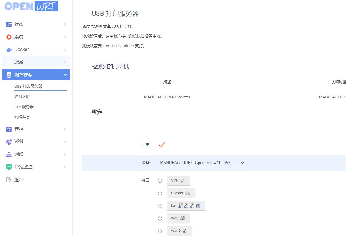Open the MANUFACTURER:Gprinter device dropdown
The width and height of the screenshot is (346, 236).
pos(202,163)
